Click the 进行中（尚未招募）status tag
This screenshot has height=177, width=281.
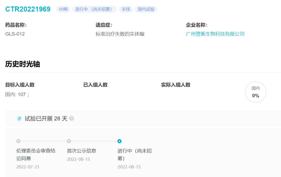click(x=94, y=9)
